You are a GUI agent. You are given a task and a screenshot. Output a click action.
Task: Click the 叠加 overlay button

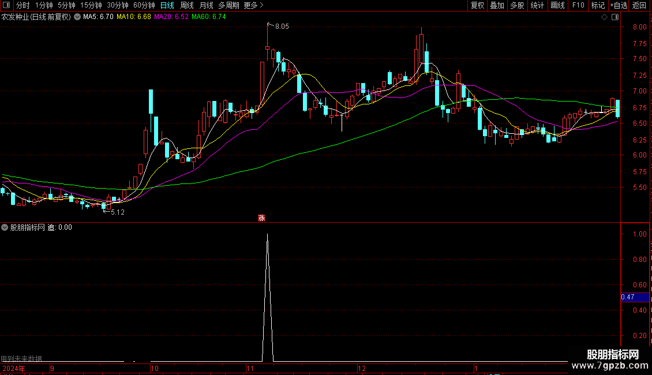tap(497, 5)
